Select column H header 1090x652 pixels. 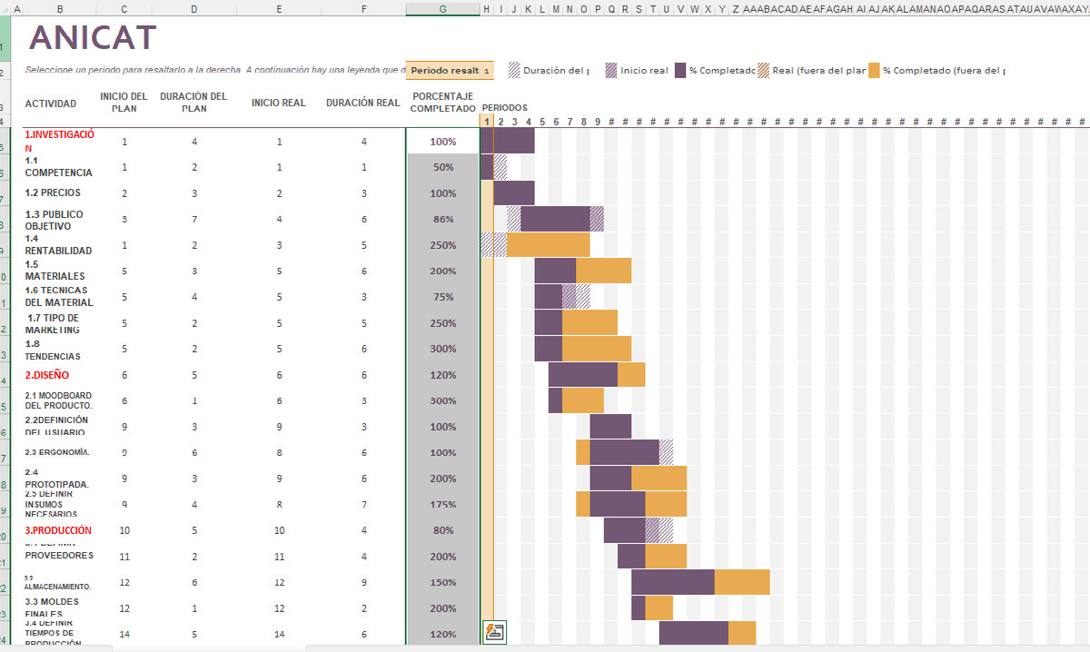click(x=486, y=8)
